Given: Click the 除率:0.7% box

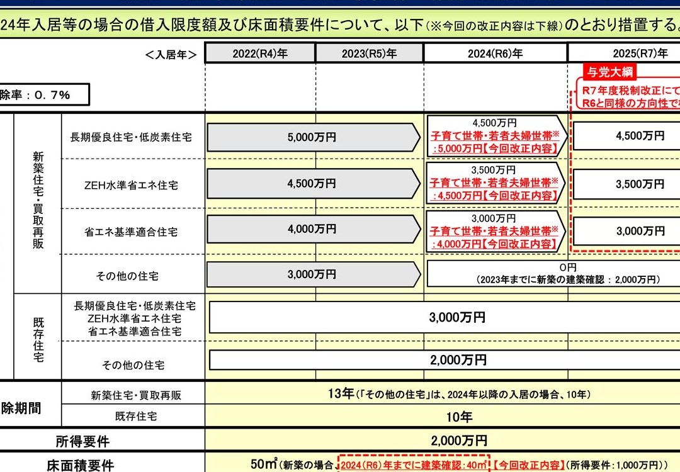Looking at the screenshot, I should [x=44, y=95].
